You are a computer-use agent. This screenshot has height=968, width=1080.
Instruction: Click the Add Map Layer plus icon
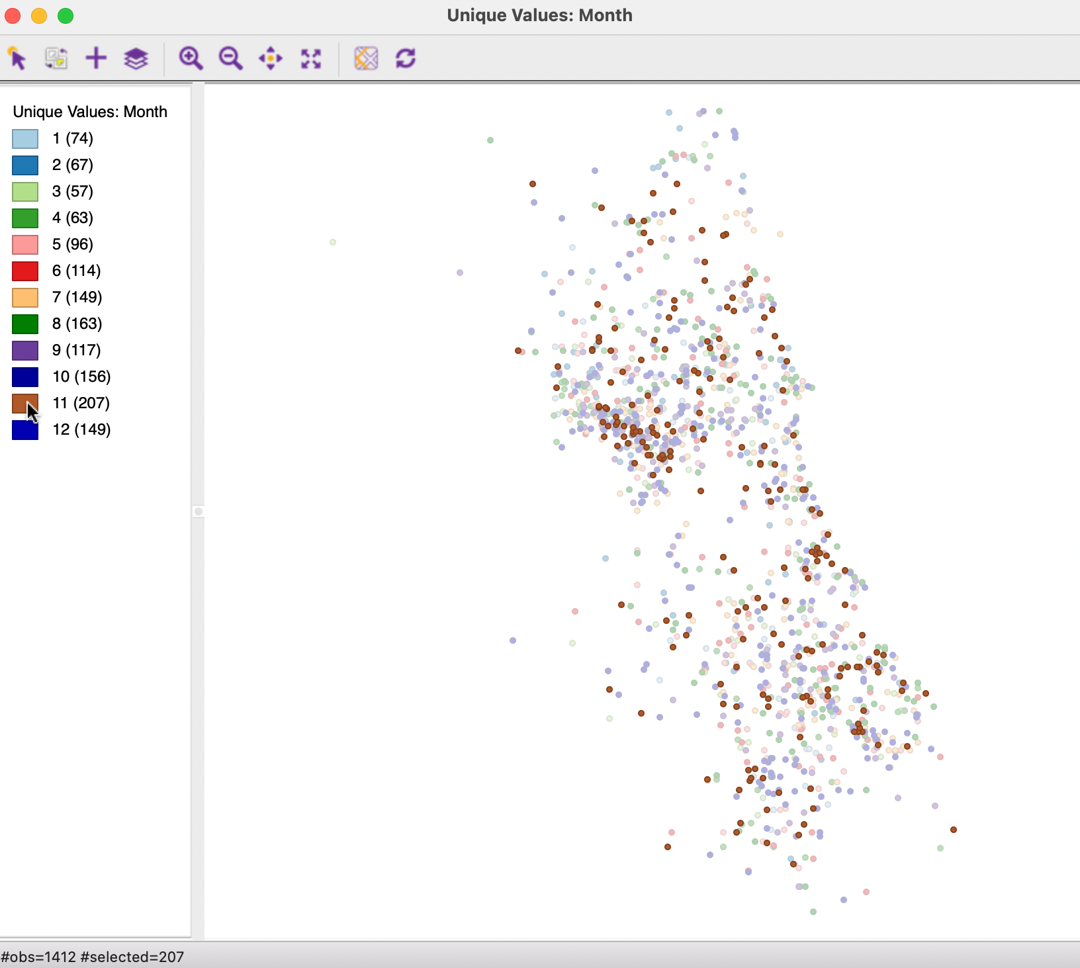click(96, 58)
